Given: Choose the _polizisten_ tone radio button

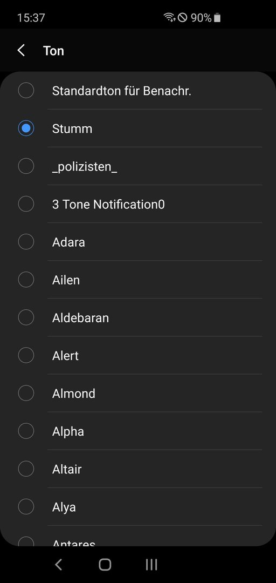Looking at the screenshot, I should pyautogui.click(x=26, y=166).
